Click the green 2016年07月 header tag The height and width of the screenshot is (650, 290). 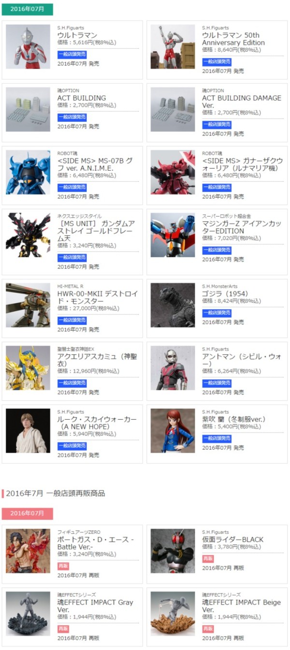(x=27, y=9)
